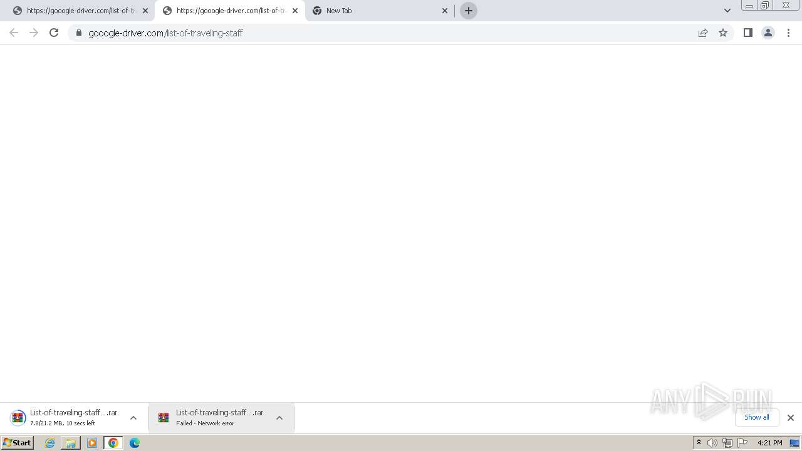The width and height of the screenshot is (802, 451).
Task: Click the failed download's WinRAR file icon
Action: [164, 418]
